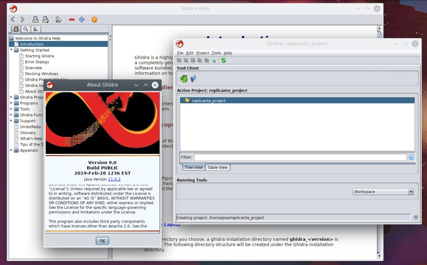Open the Undo/Redo help topic
427x265 pixels.
tap(30, 127)
